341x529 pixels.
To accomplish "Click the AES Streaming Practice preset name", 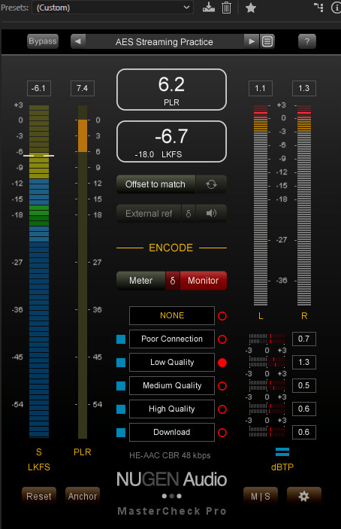I will point(164,42).
